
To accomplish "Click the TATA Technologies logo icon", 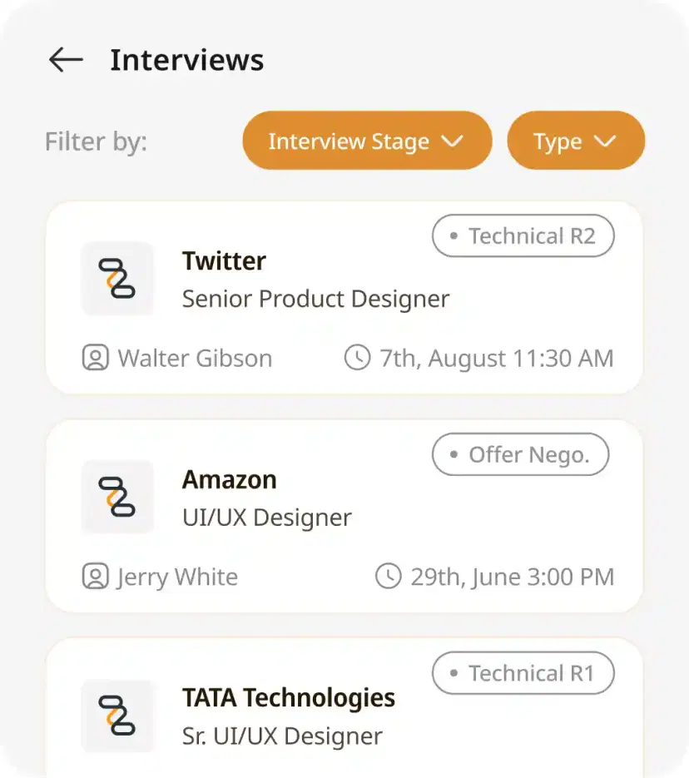I will click(x=117, y=715).
